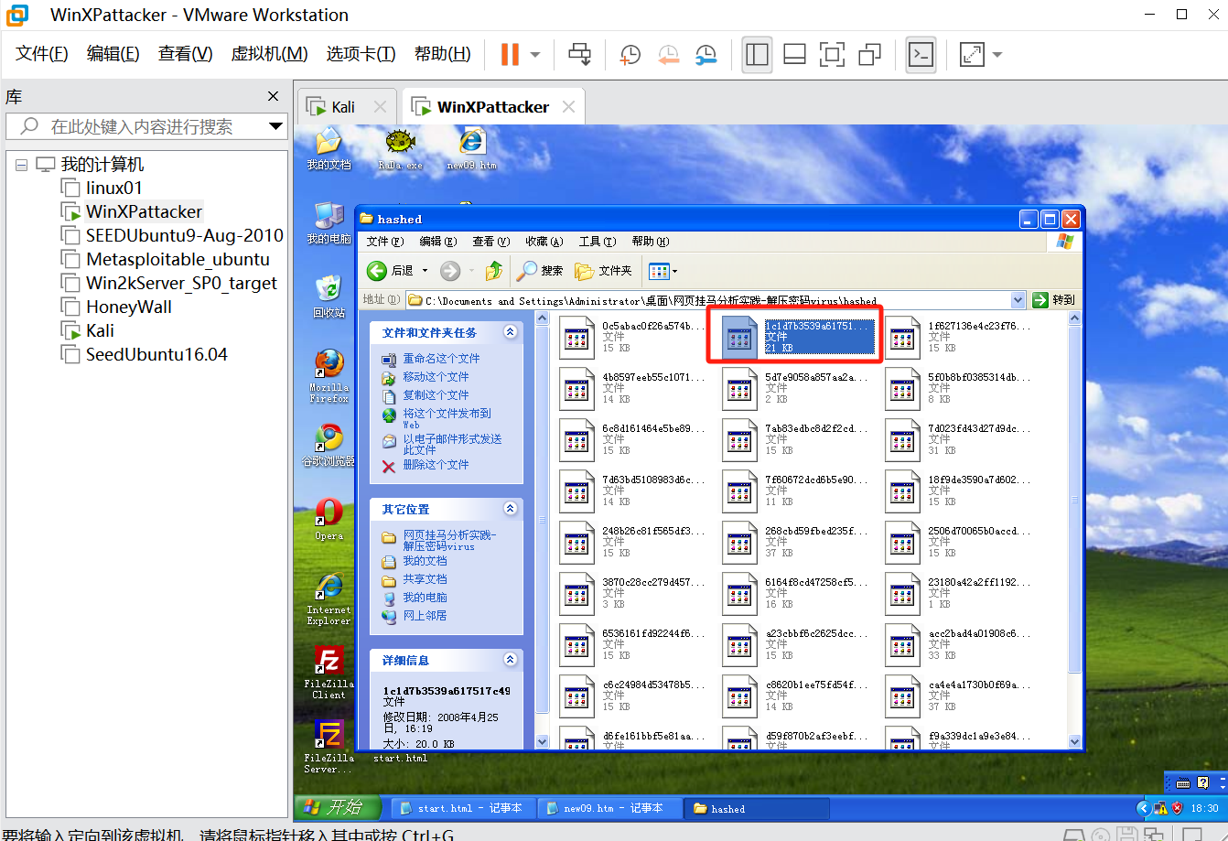1228x841 pixels.
Task: Click the file list scrollbar down arrow
Action: pyautogui.click(x=1074, y=740)
